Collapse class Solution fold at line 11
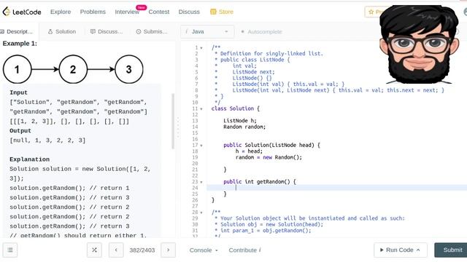Viewport: 467px width, 262px height. pos(201,108)
